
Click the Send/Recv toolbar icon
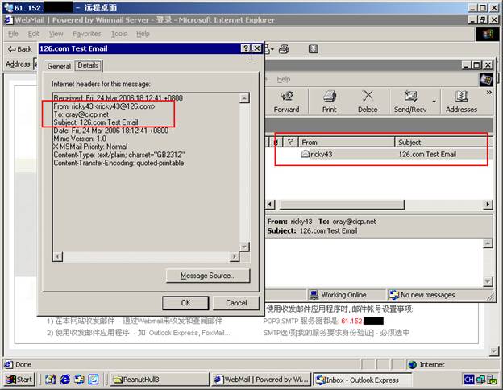tap(411, 101)
